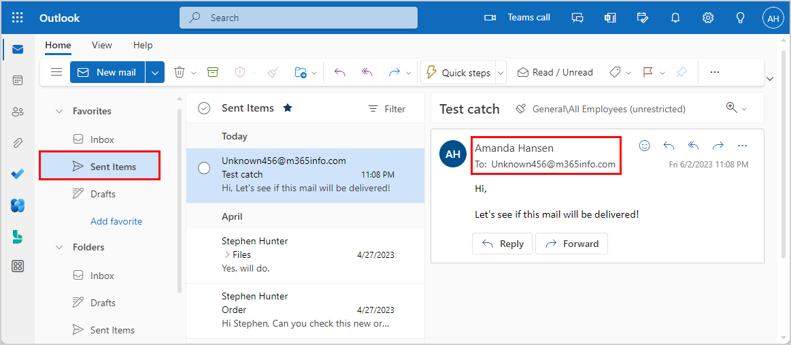This screenshot has height=345, width=791.
Task: Open the Filter menu
Action: [387, 109]
